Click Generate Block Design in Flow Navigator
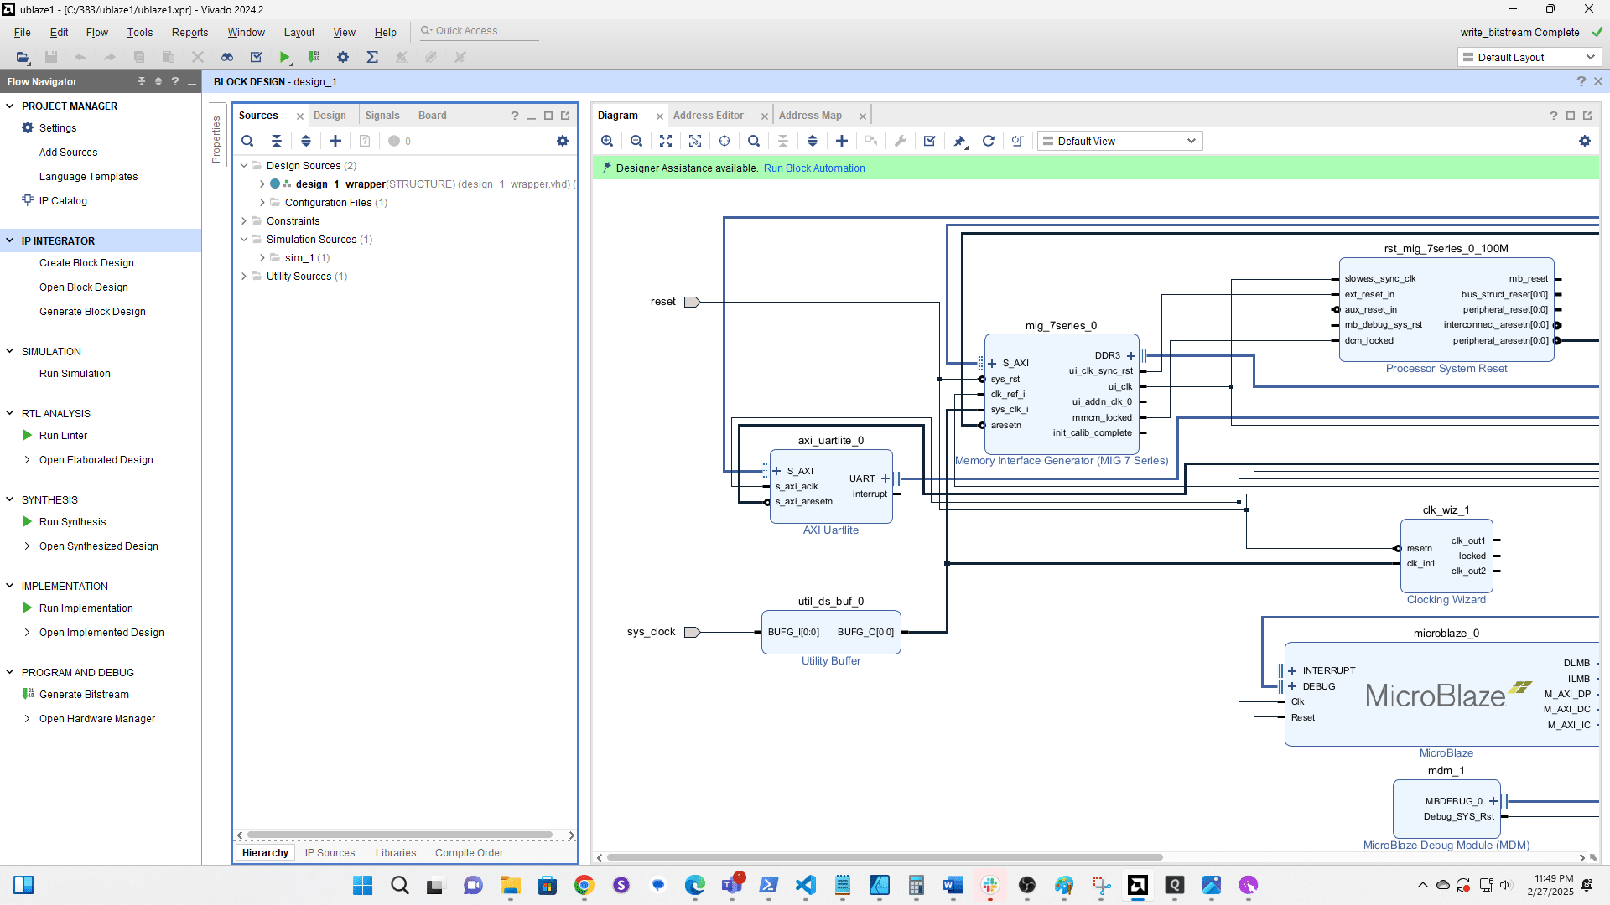This screenshot has height=905, width=1610. pyautogui.click(x=92, y=312)
